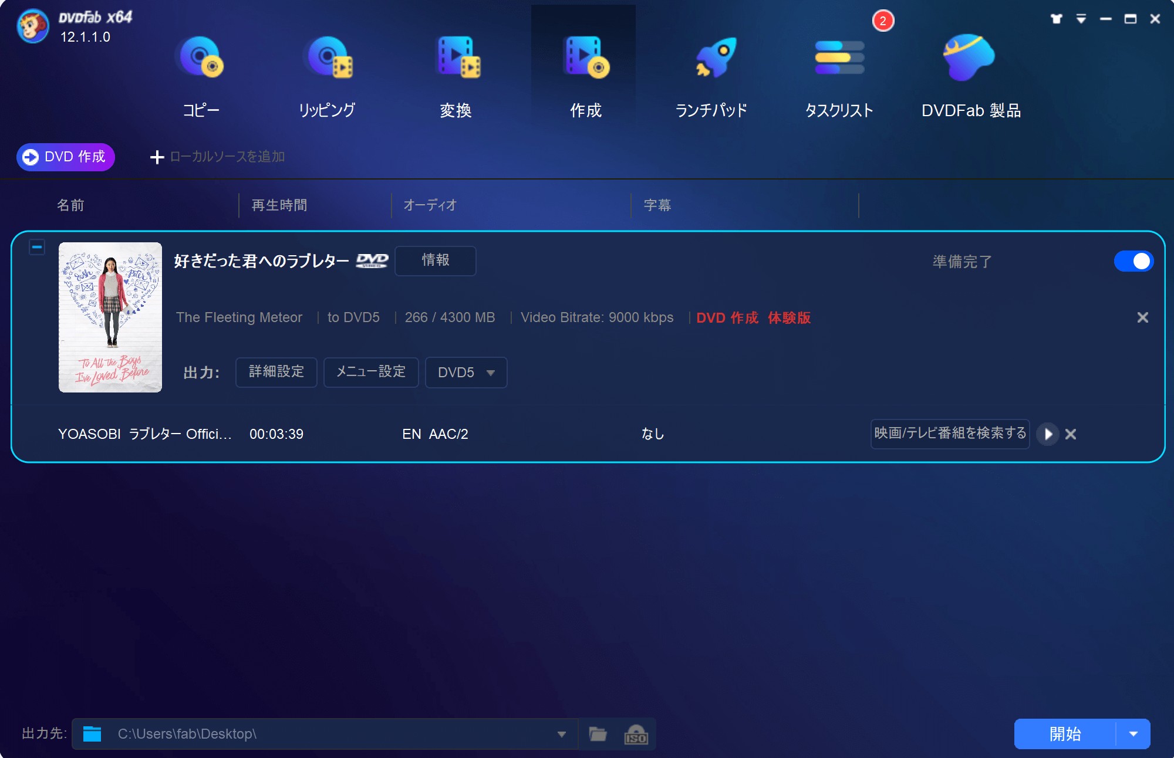Viewport: 1174px width, 758px height.
Task: Click the blue folder icon in output path
Action: pyautogui.click(x=92, y=734)
